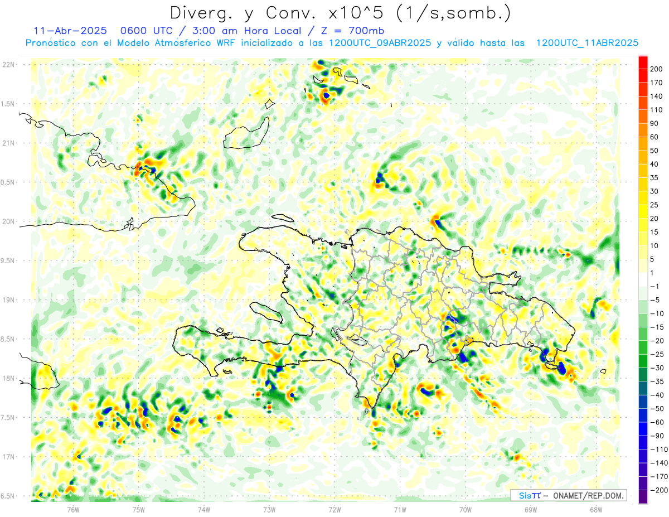The image size is (669, 517).
Task: Click the colorbar value '-110'
Action: pos(660,449)
